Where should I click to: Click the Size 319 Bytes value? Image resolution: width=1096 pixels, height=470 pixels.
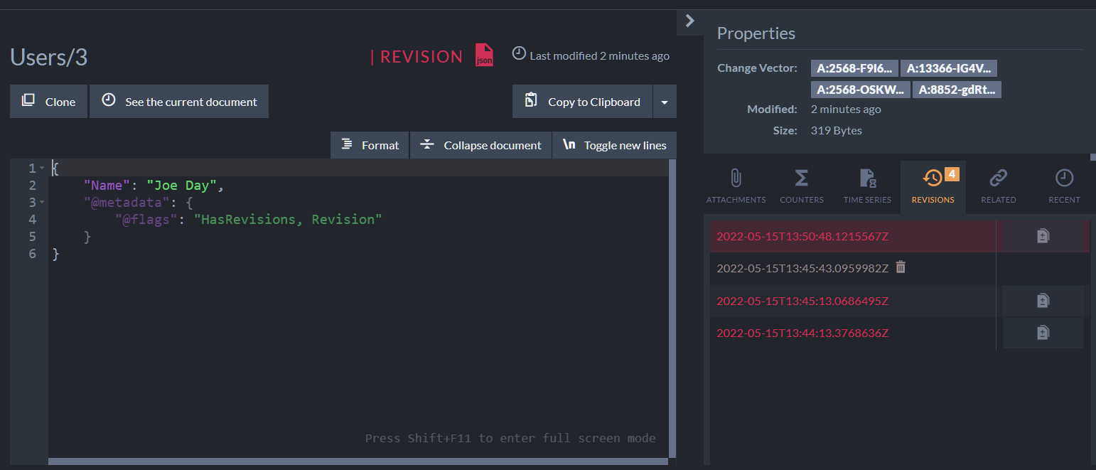point(837,131)
